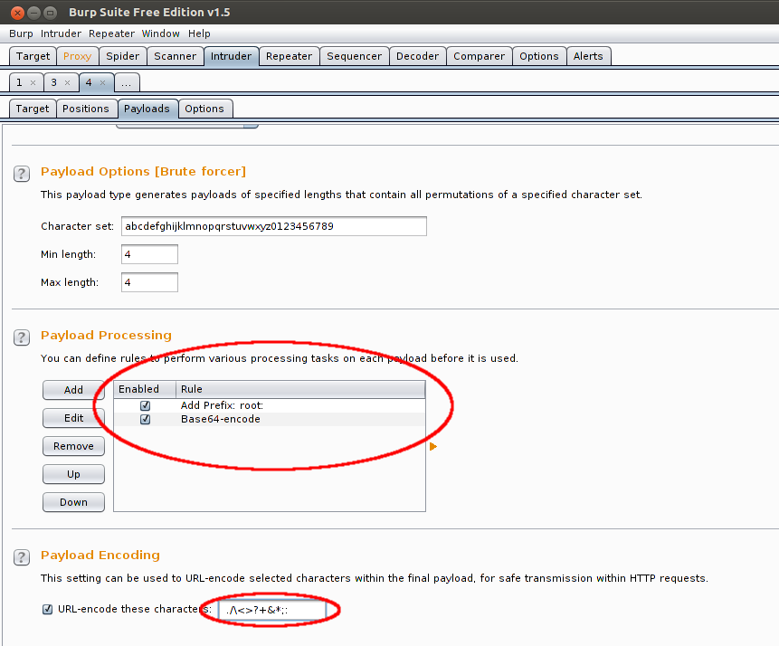Click the Edit rule button
This screenshot has height=646, width=779.
pos(73,418)
